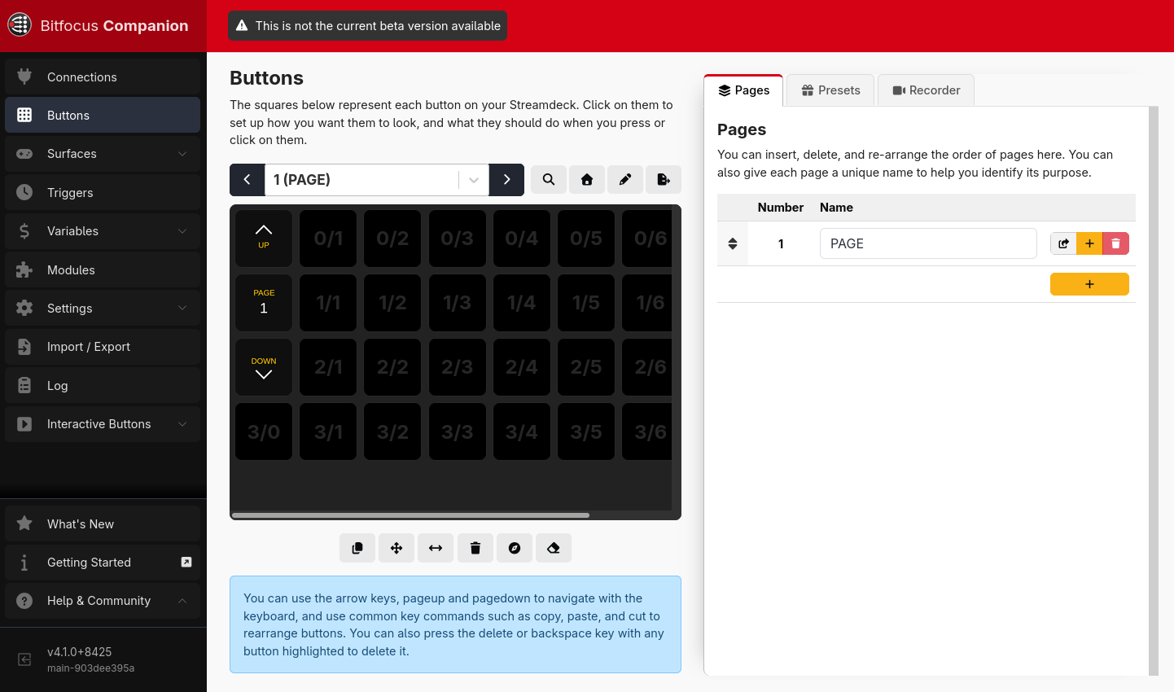Collapse the Help & Community section chevron

(x=182, y=601)
